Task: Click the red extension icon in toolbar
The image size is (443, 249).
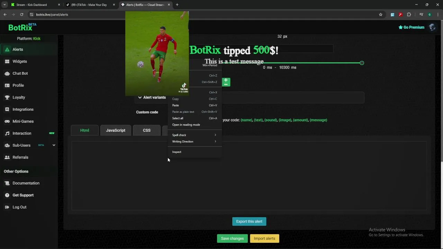Action: pos(400,15)
